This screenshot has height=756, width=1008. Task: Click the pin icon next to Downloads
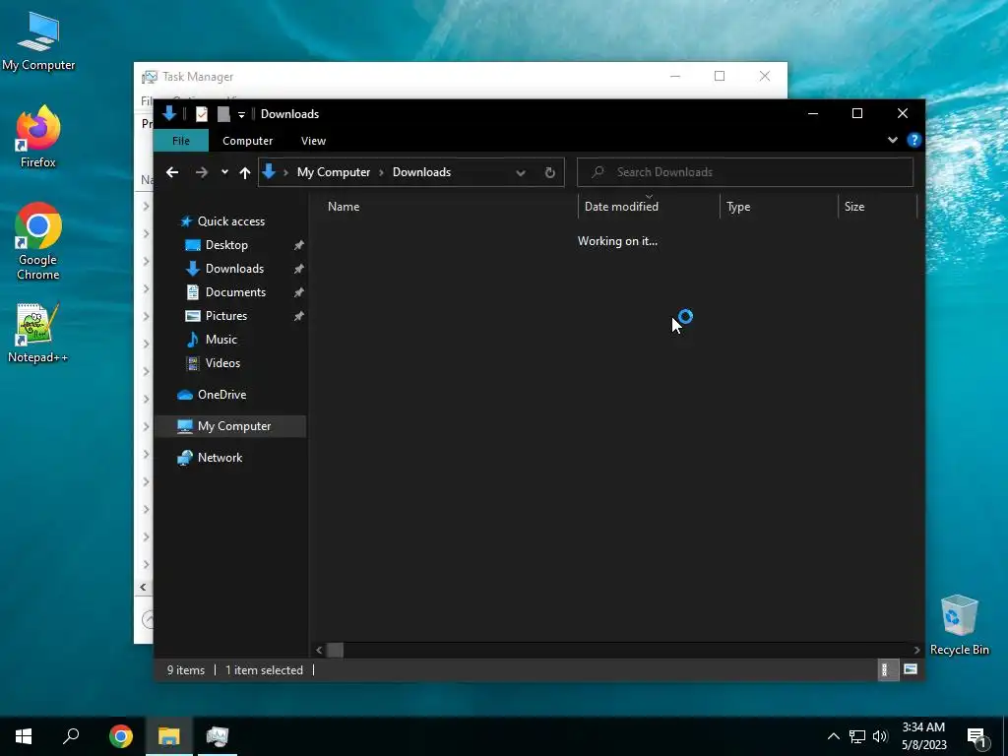coord(299,269)
